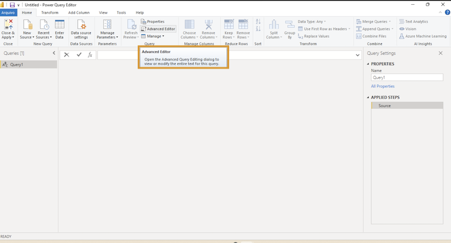Click the fx add step icon

tap(90, 55)
